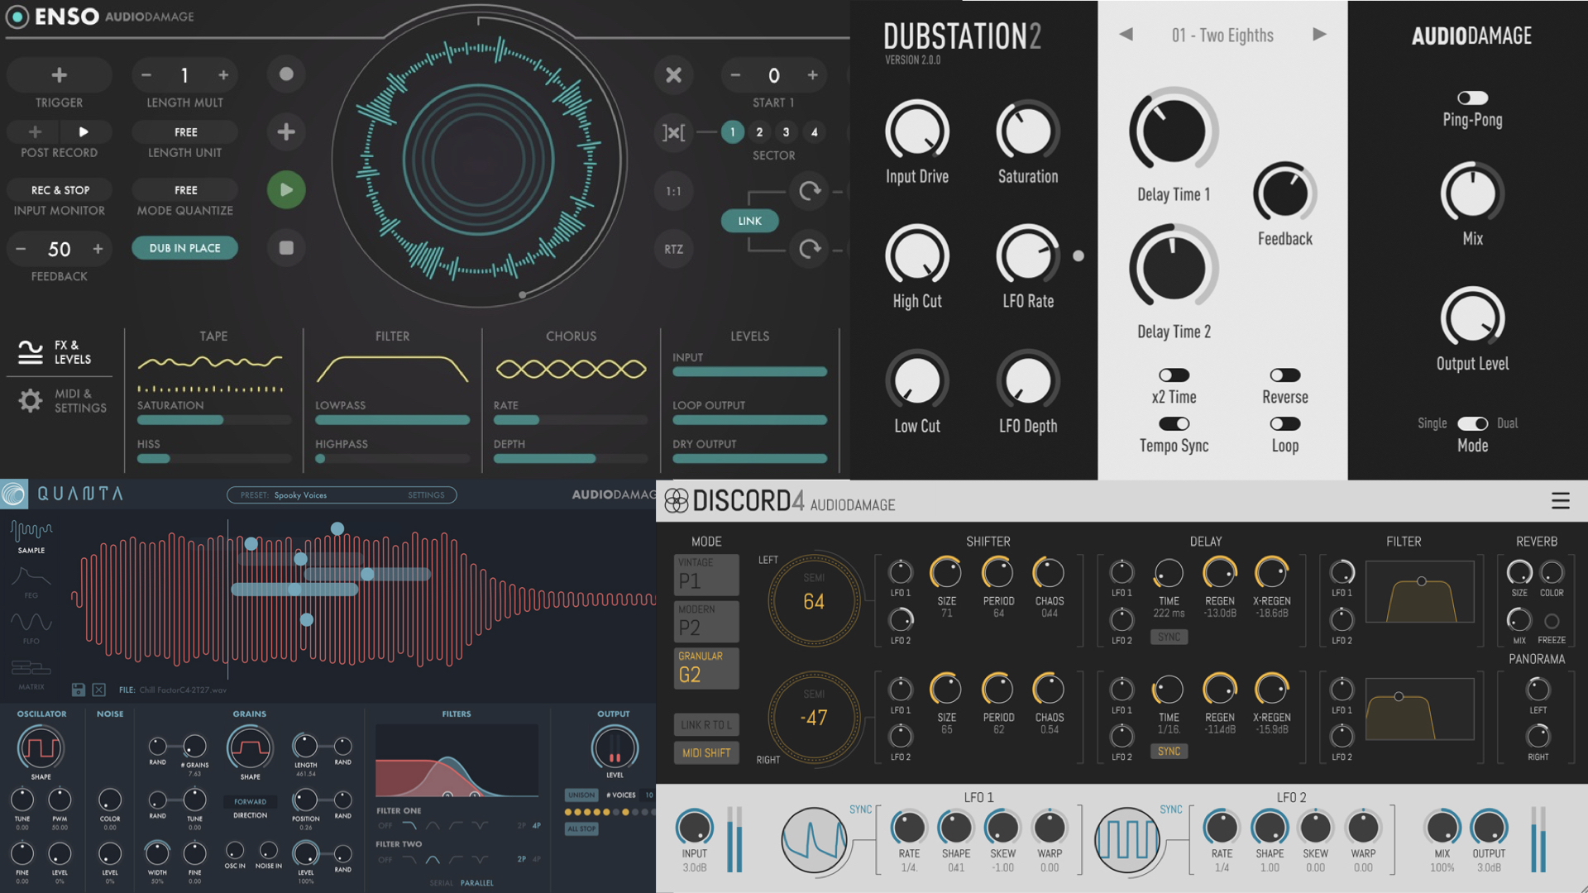Toggle the Ping-Pong switch
The image size is (1588, 893).
[x=1472, y=98]
